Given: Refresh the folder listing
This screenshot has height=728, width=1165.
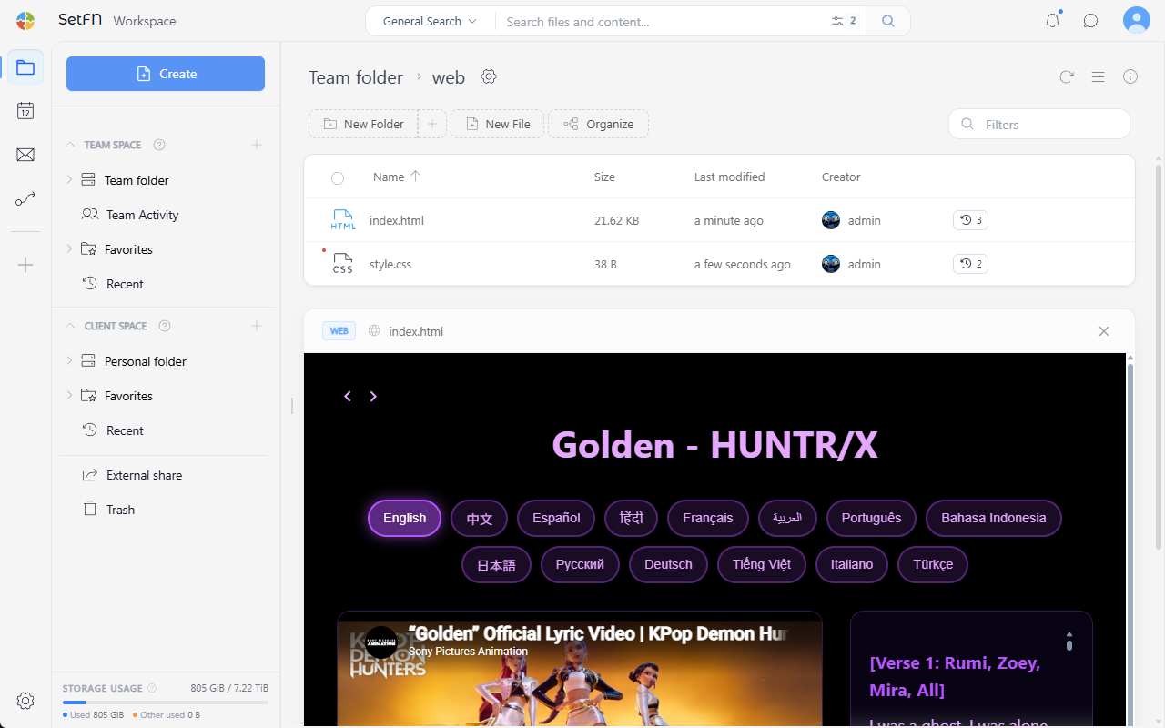Looking at the screenshot, I should [x=1067, y=77].
